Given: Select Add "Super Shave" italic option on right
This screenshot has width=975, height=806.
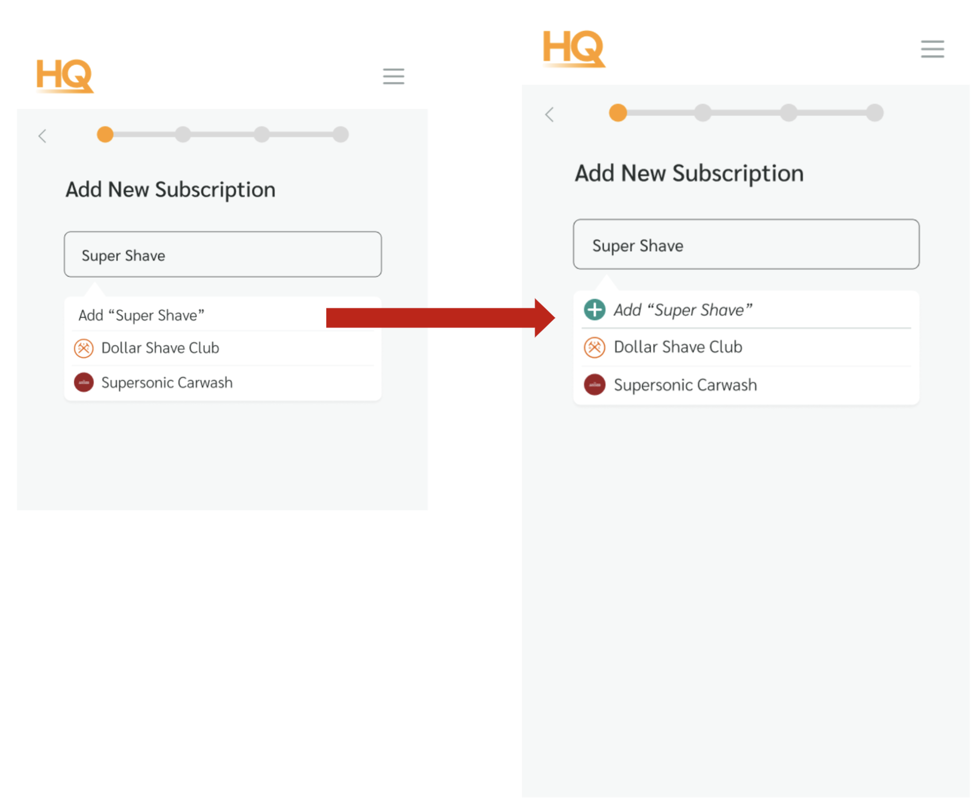Looking at the screenshot, I should point(682,310).
